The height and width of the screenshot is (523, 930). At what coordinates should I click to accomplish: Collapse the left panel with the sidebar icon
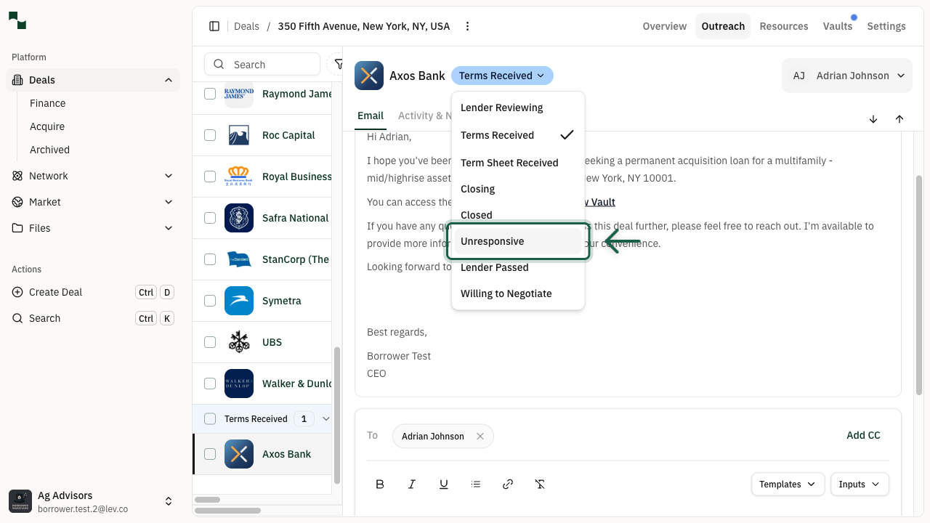[x=214, y=25]
